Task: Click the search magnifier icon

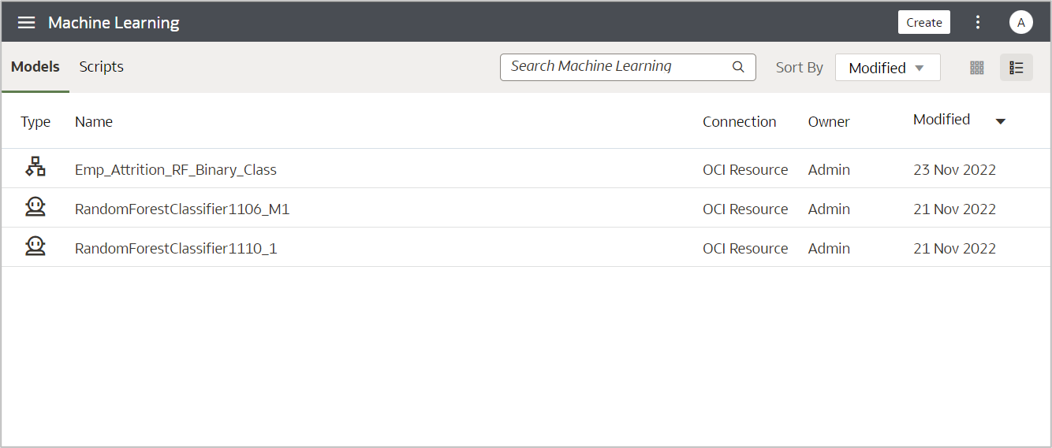Action: (738, 67)
